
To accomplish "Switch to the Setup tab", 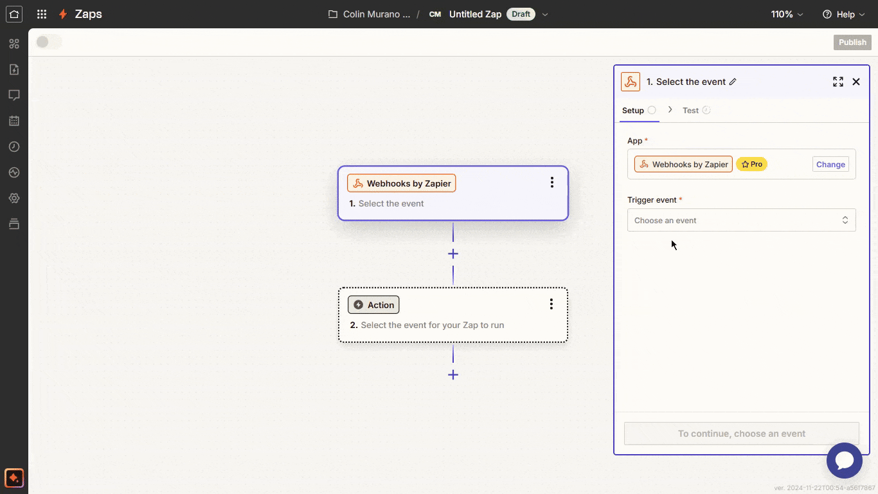I will (639, 110).
